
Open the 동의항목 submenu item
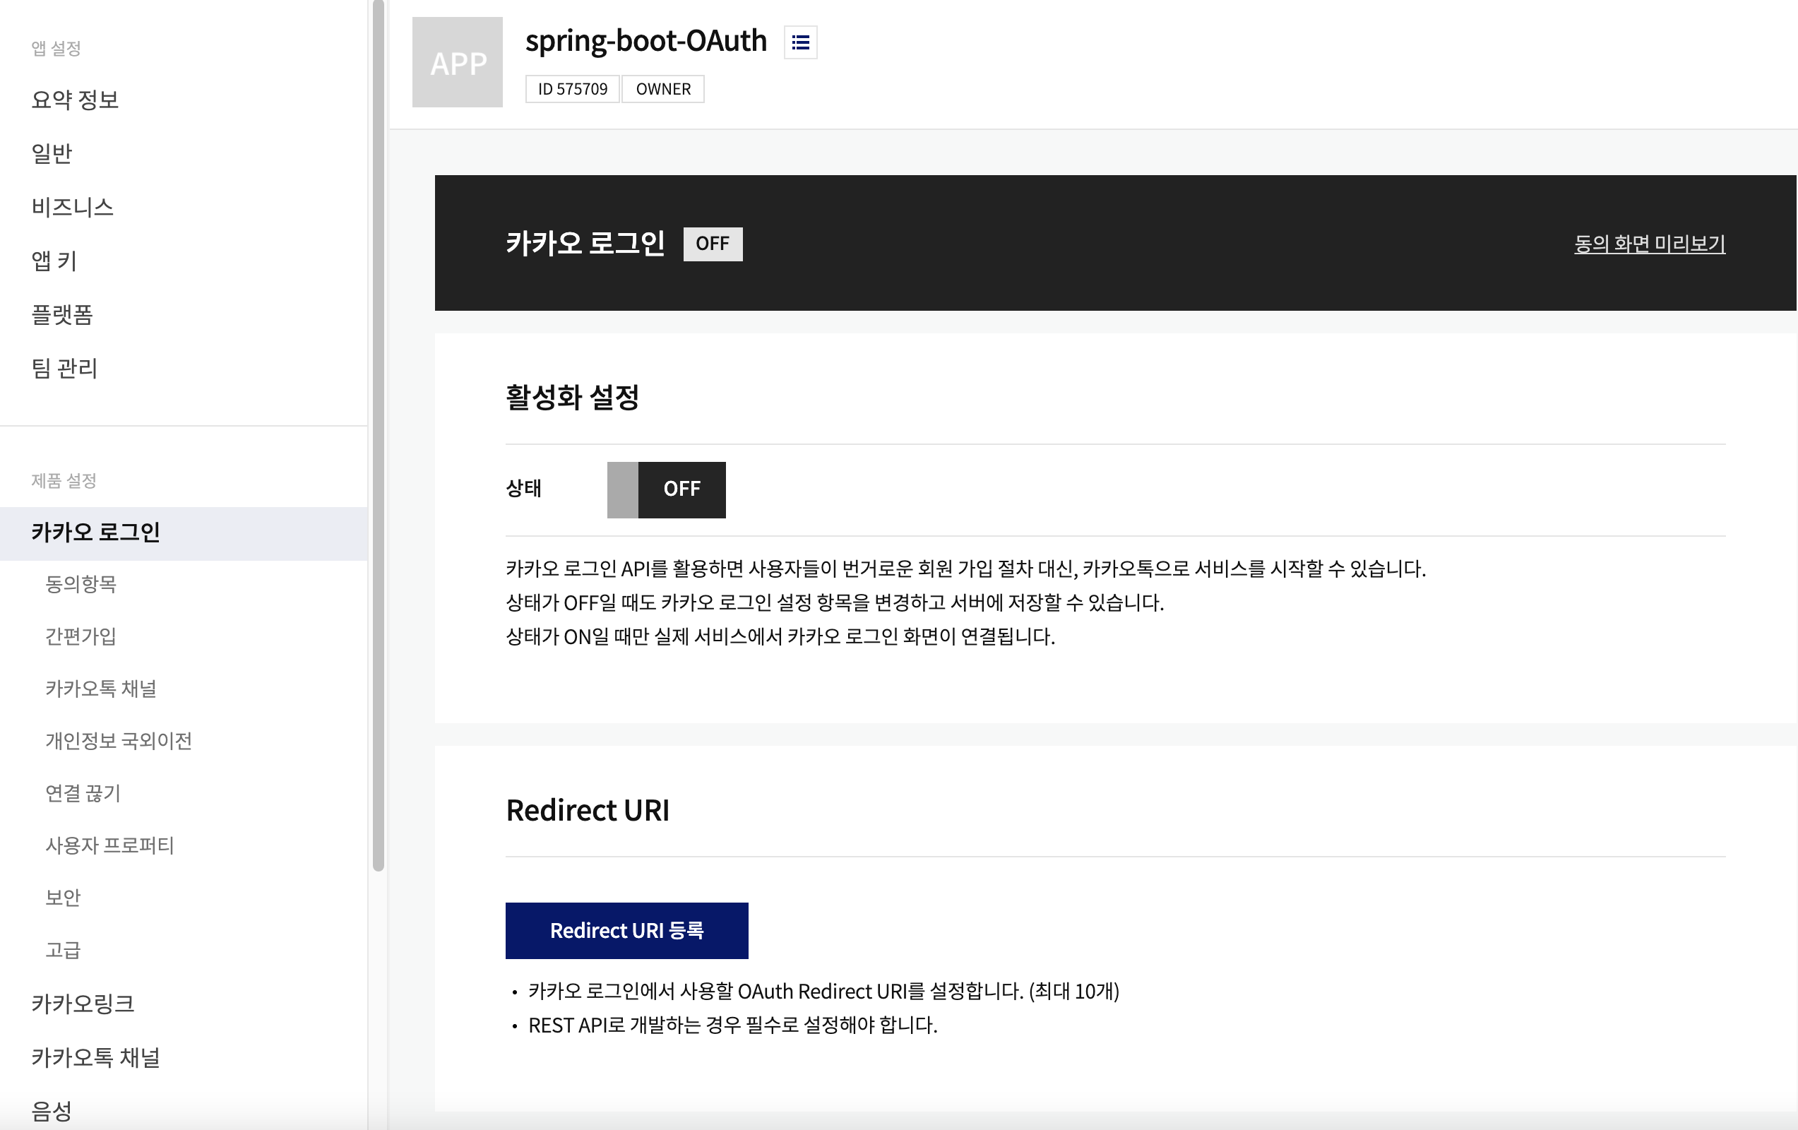coord(81,584)
